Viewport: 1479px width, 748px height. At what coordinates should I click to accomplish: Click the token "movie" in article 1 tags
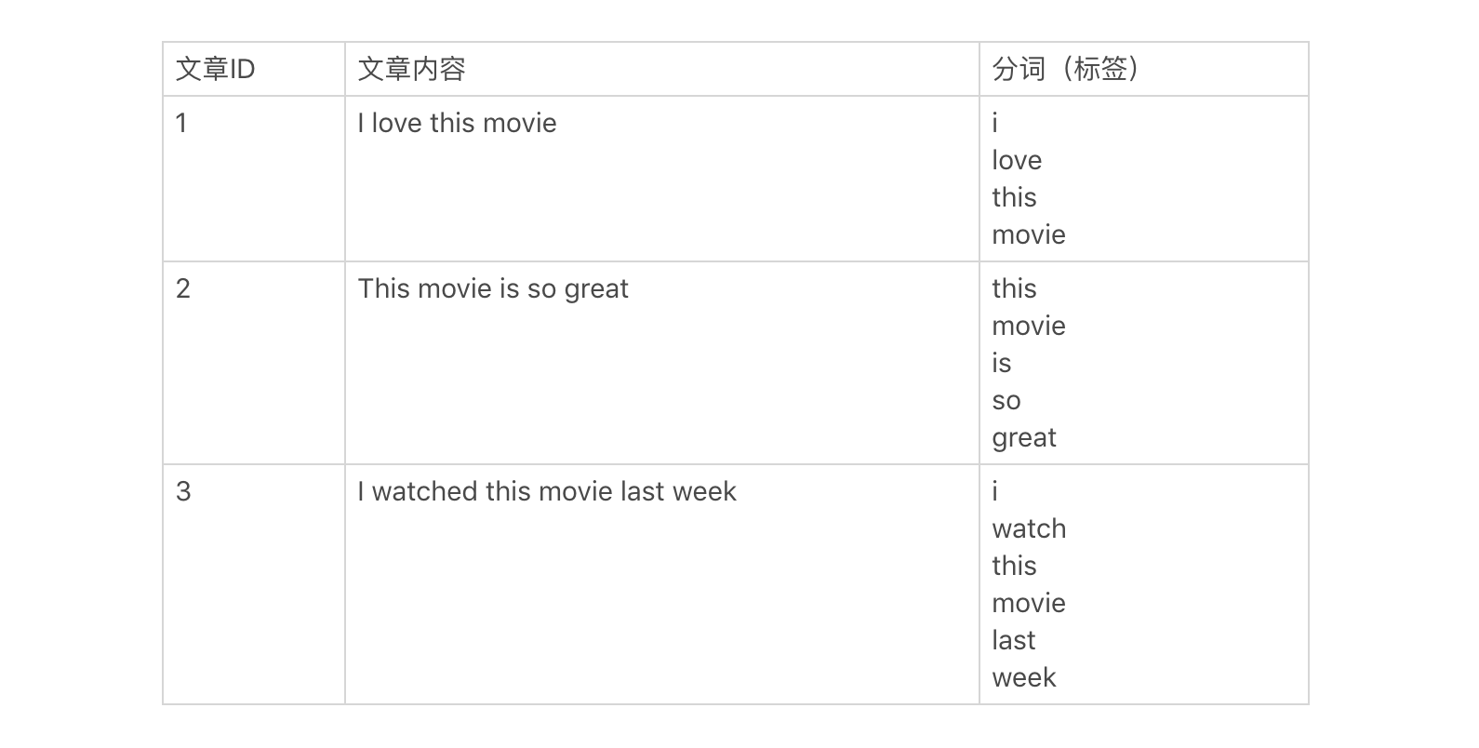pyautogui.click(x=1029, y=234)
